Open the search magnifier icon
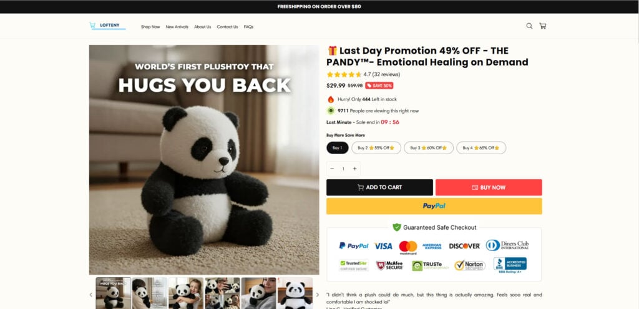The height and width of the screenshot is (309, 639). [x=529, y=26]
